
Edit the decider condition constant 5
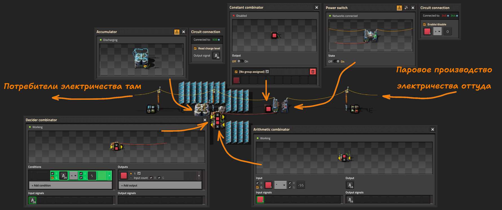tap(92, 176)
